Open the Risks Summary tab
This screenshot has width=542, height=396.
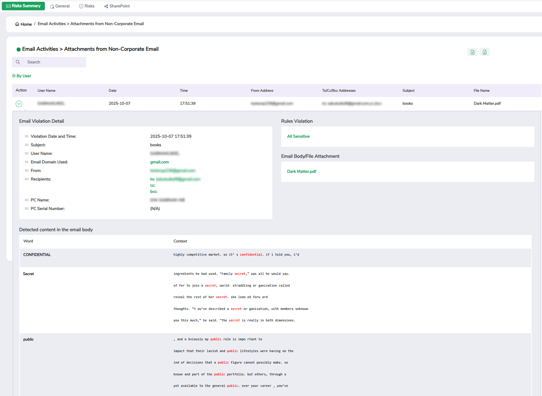coord(23,6)
